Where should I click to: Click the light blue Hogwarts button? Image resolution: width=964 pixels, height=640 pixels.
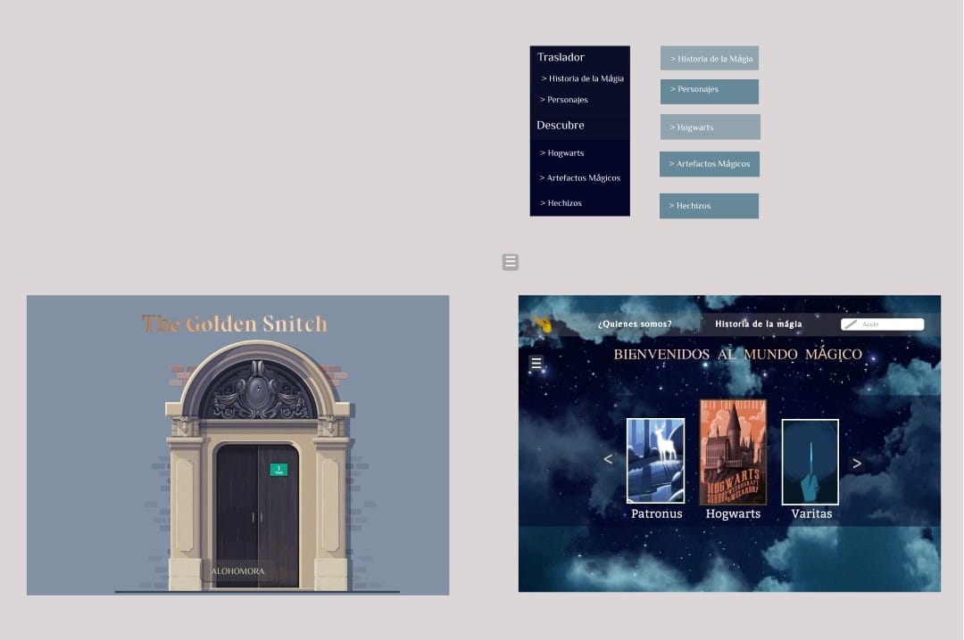(711, 127)
